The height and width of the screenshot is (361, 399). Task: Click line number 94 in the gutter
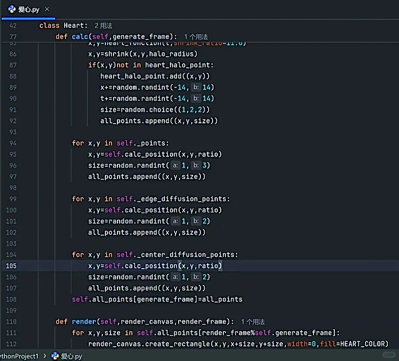point(13,143)
